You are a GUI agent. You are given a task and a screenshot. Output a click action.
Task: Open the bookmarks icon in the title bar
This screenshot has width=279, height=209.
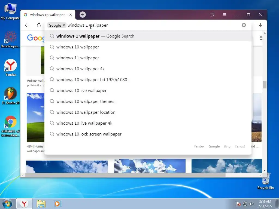click(x=213, y=15)
